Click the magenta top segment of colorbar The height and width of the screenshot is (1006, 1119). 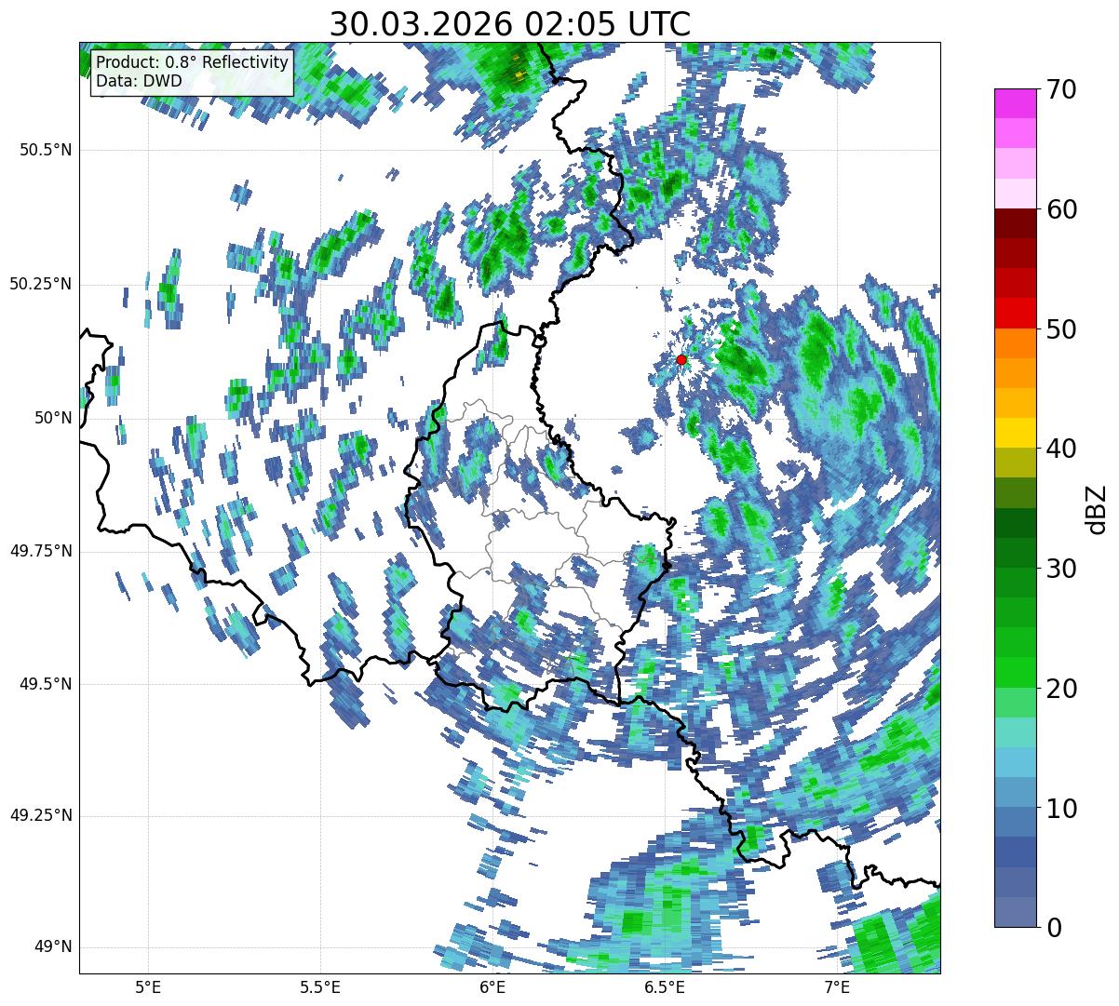(1015, 103)
